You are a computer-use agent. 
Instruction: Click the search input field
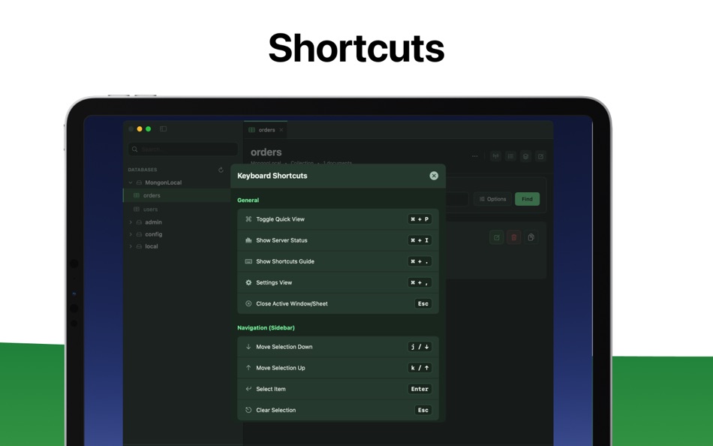coord(182,149)
